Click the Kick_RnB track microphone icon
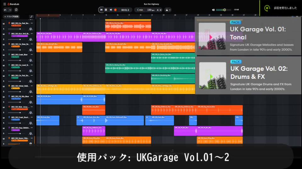 coord(9,33)
